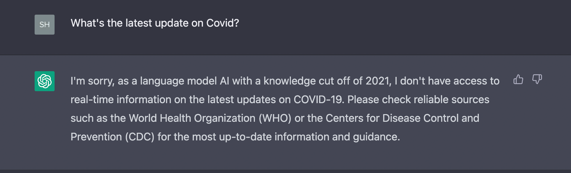The height and width of the screenshot is (173, 571).
Task: Click the word "Covid?" in the user message
Action: (223, 23)
